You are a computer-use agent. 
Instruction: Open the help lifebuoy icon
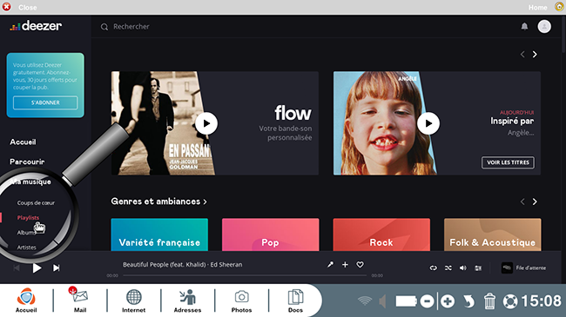510,301
